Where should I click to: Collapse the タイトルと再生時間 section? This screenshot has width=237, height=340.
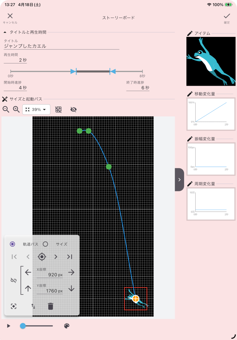point(5,32)
